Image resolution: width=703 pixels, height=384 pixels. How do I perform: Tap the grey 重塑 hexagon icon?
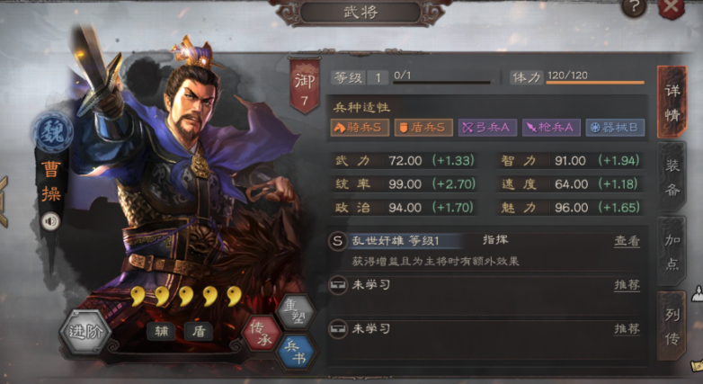point(296,311)
